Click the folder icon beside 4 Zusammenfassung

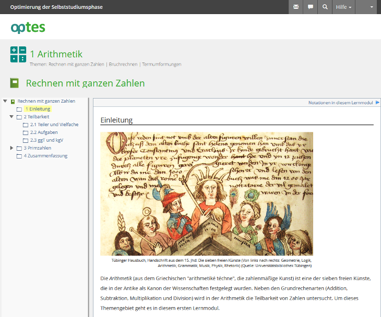[19, 156]
